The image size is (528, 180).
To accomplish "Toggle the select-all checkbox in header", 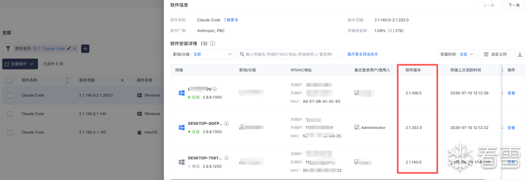I will [x=9, y=80].
